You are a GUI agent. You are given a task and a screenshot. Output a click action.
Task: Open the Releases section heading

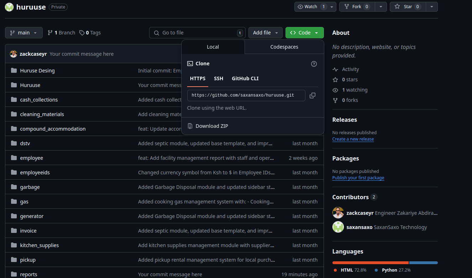[x=345, y=120]
